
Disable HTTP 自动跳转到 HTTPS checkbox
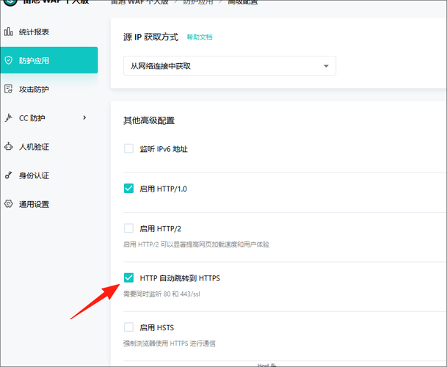pyautogui.click(x=129, y=277)
